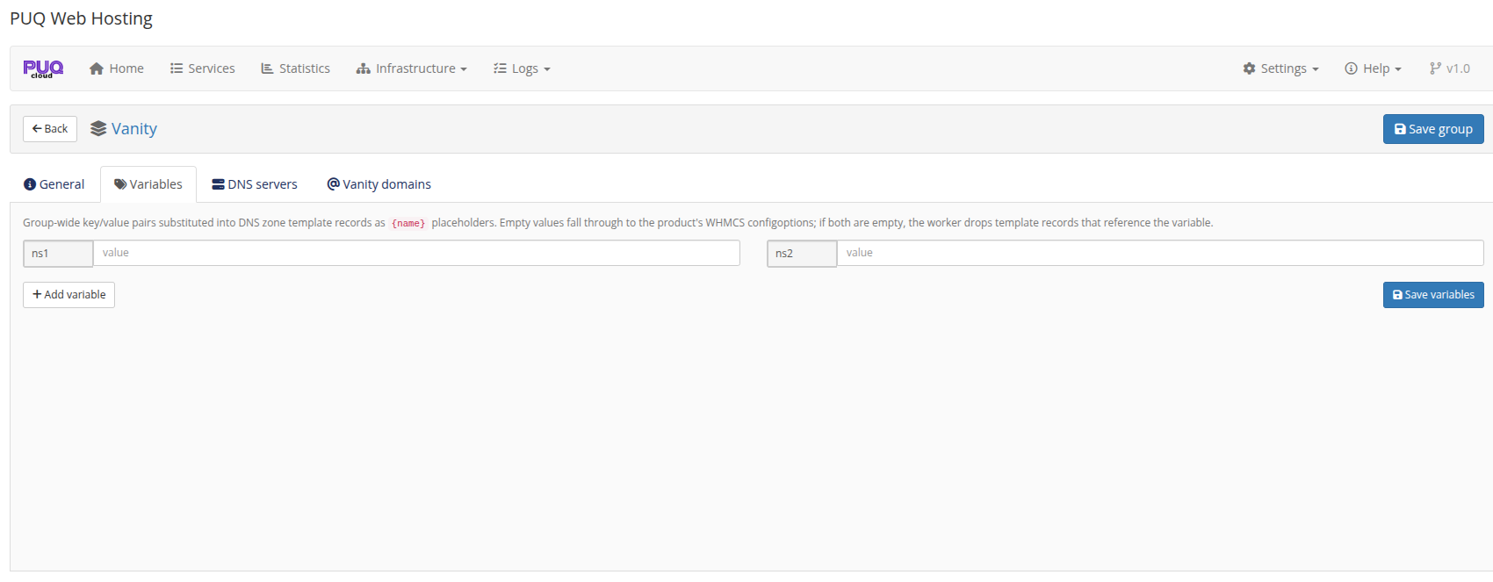Click the Back button
This screenshot has height=582, width=1493.
tap(50, 129)
